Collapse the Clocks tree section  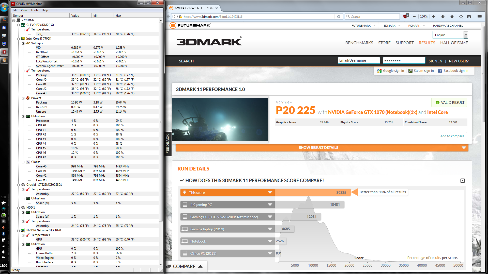[x=23, y=162]
